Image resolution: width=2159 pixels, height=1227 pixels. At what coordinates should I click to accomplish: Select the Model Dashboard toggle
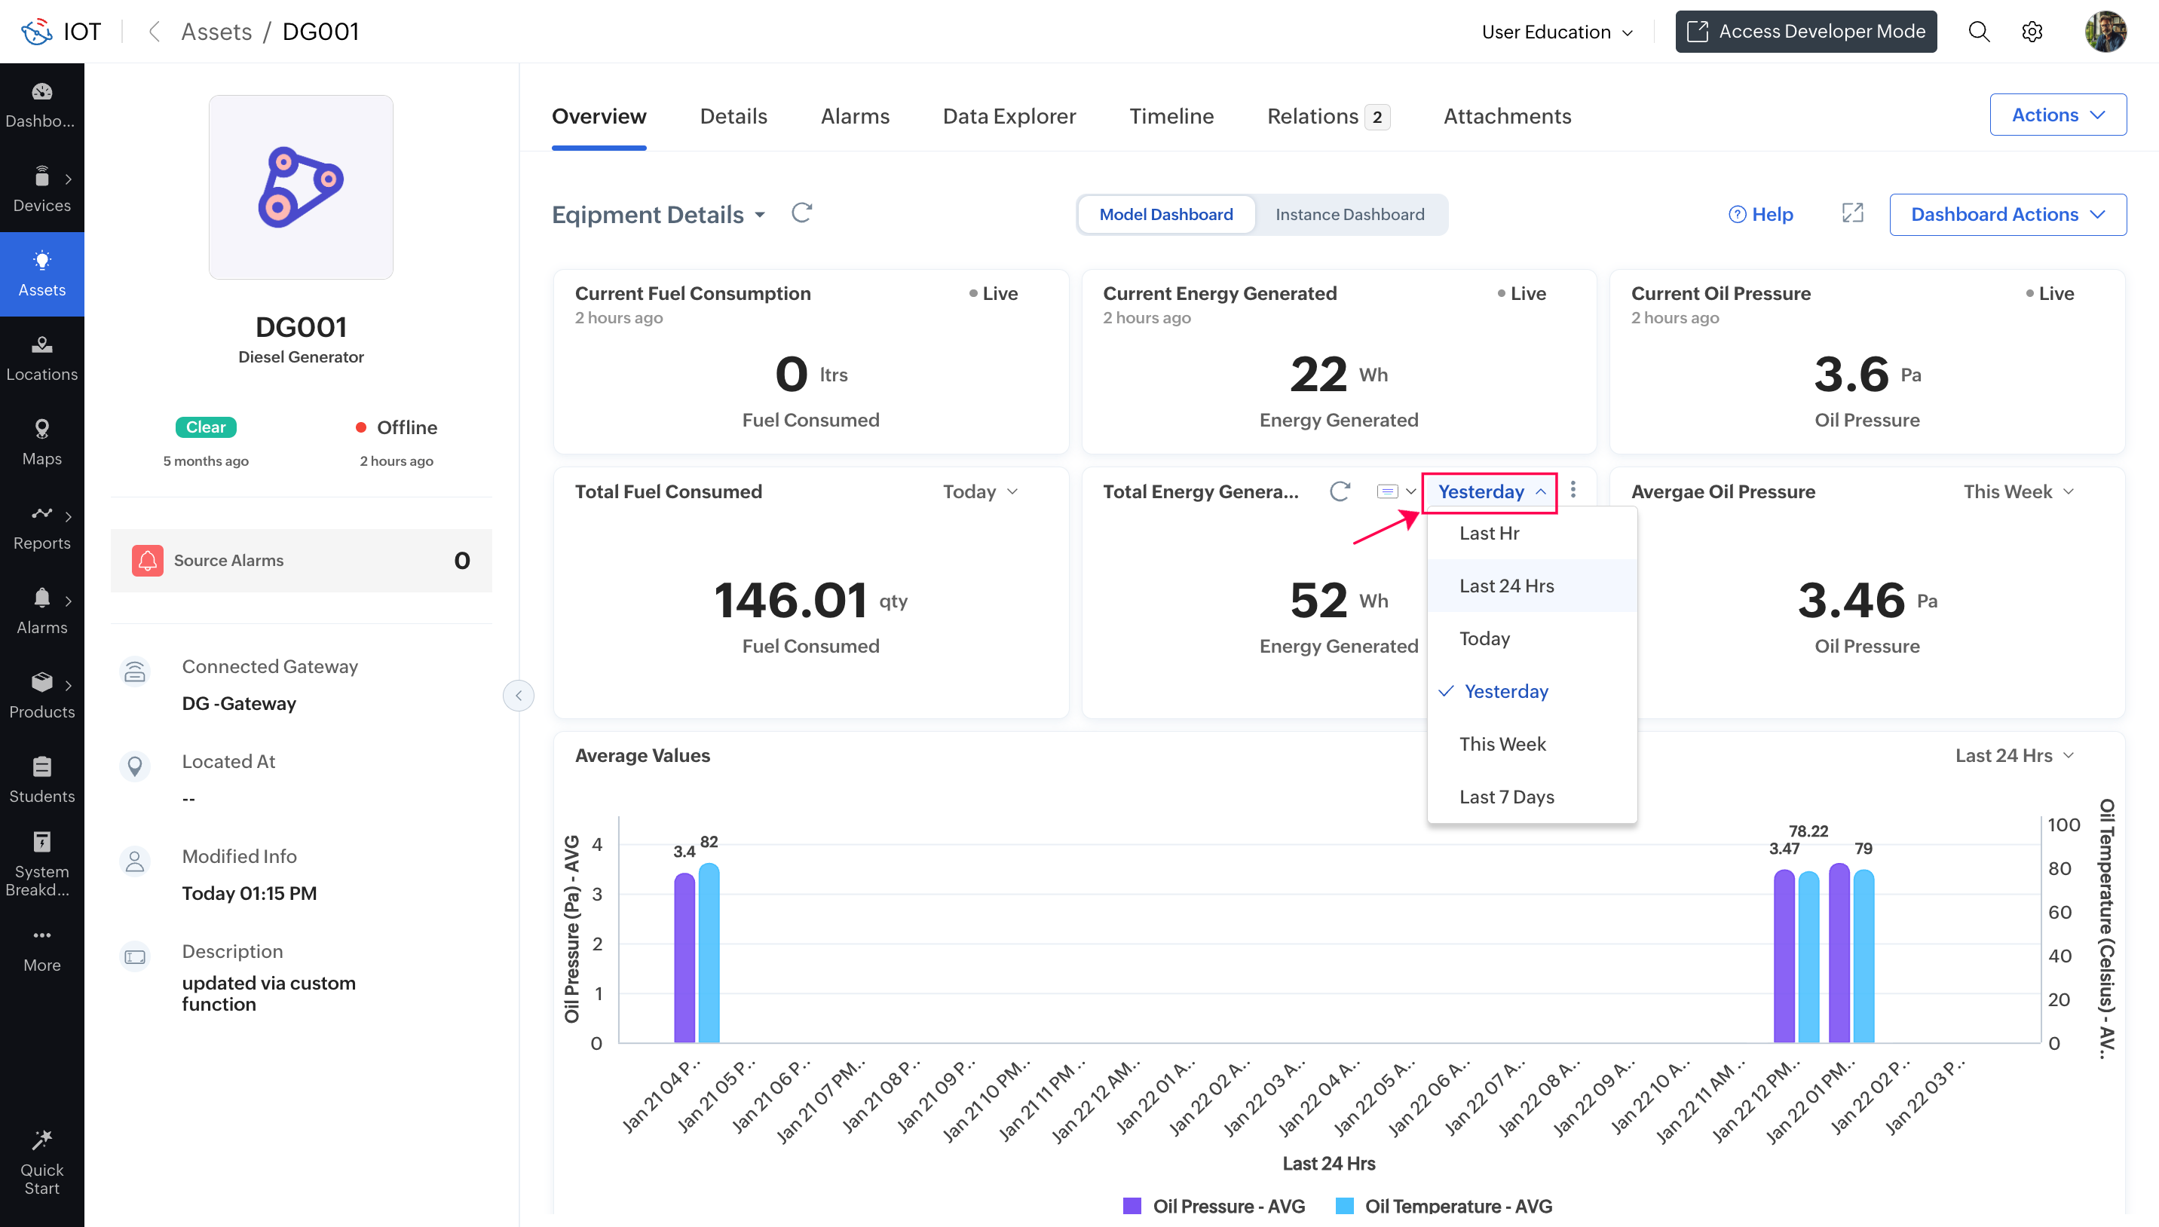pyautogui.click(x=1165, y=214)
